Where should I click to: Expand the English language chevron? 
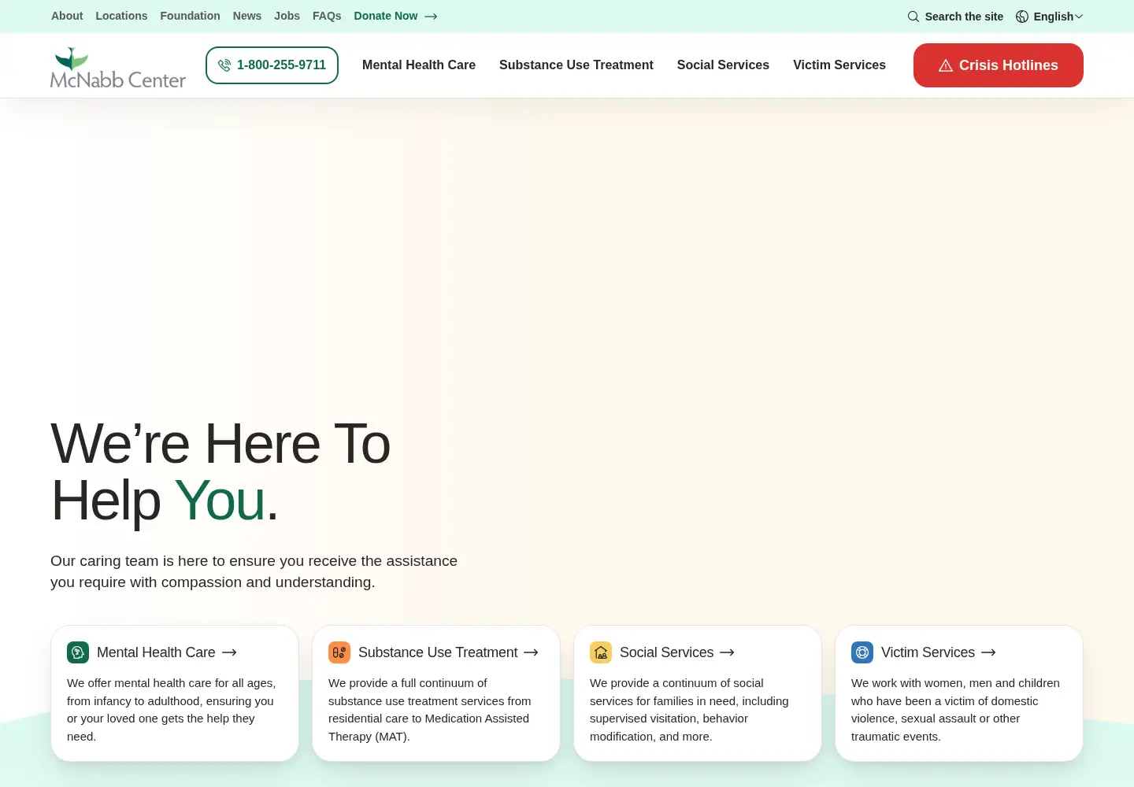click(1079, 17)
